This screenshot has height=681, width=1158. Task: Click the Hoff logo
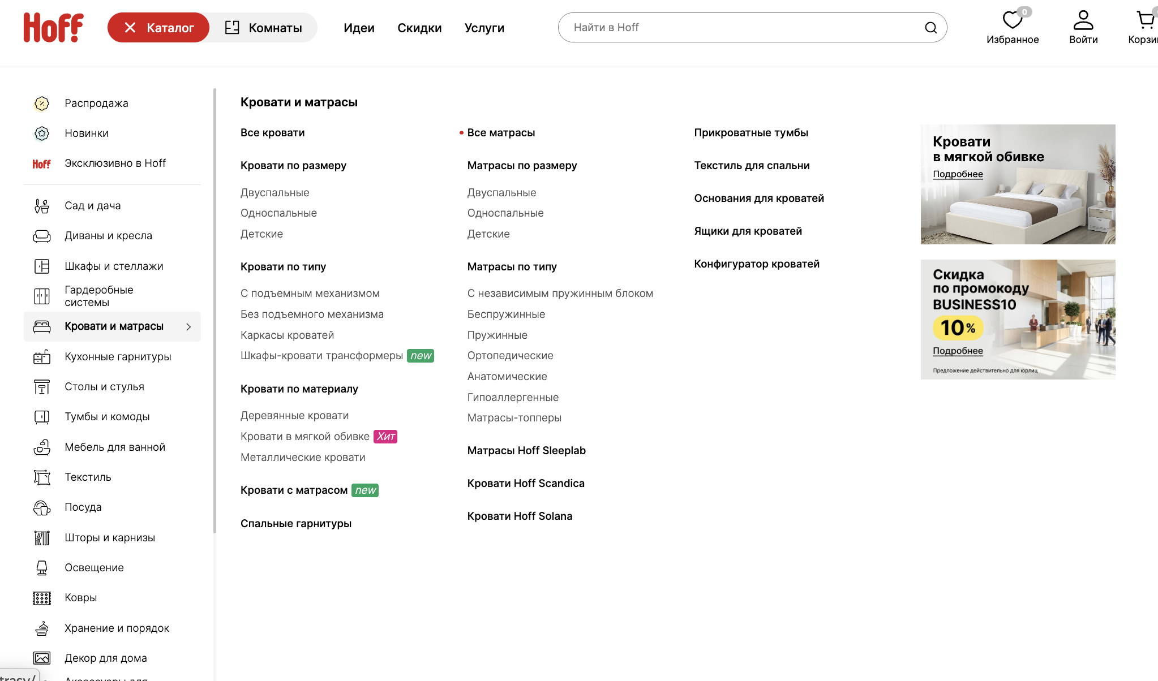click(x=53, y=28)
